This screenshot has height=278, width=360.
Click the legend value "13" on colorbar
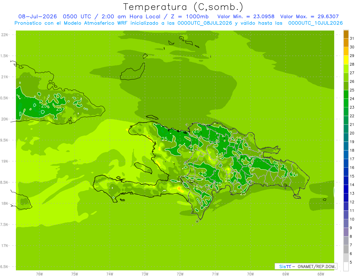point(352,193)
